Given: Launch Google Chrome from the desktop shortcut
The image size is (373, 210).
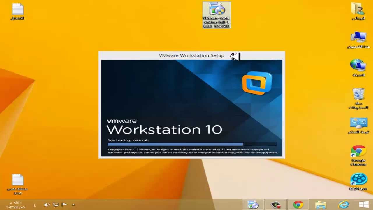Looking at the screenshot, I should point(359,156).
